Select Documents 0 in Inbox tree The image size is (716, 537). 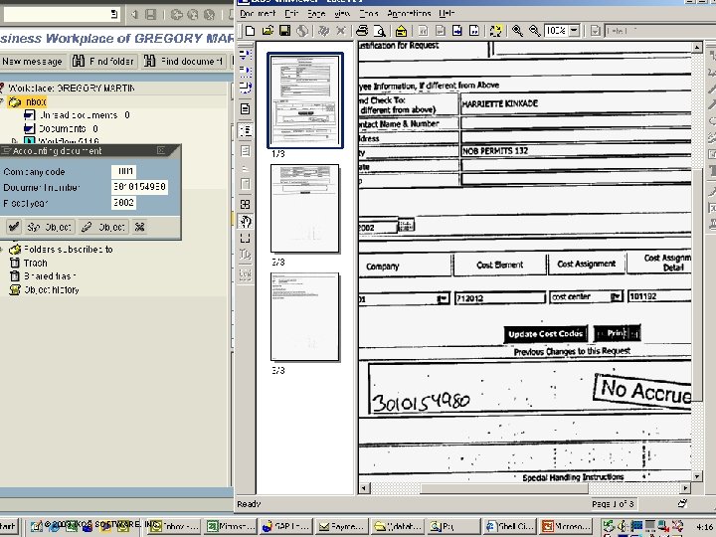coord(68,128)
